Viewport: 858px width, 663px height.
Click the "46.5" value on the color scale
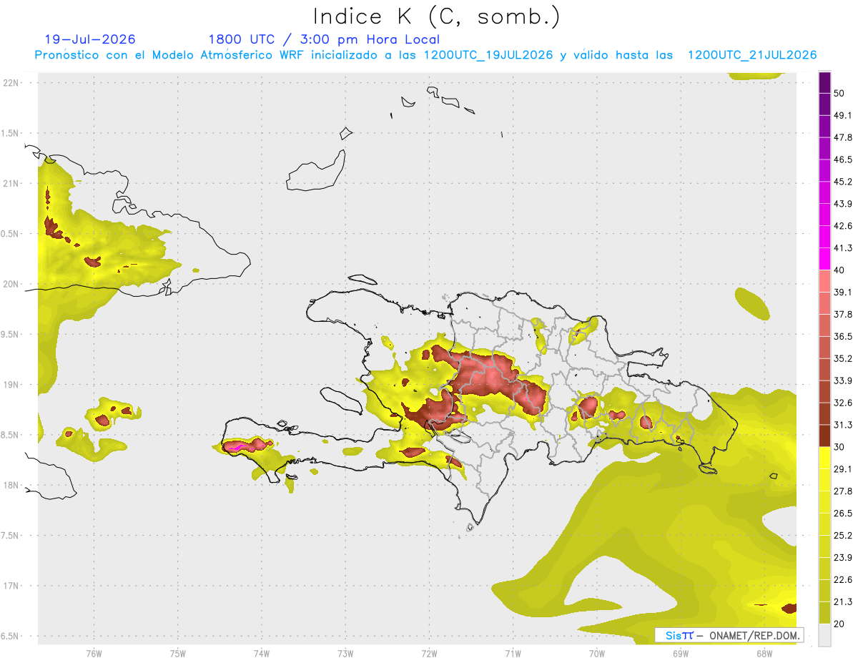(842, 159)
